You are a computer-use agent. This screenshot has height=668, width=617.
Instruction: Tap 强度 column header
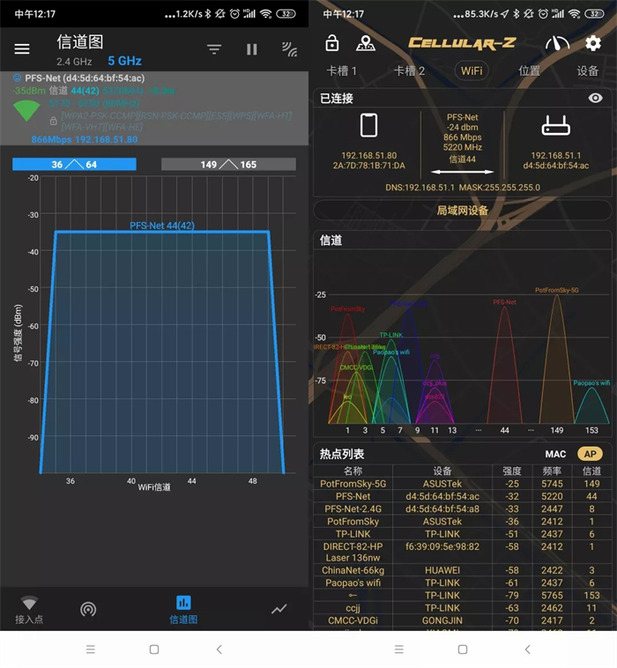(512, 471)
